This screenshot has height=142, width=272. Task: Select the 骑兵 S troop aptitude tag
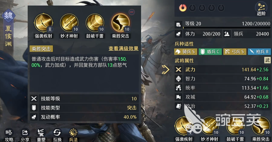[x=186, y=52]
